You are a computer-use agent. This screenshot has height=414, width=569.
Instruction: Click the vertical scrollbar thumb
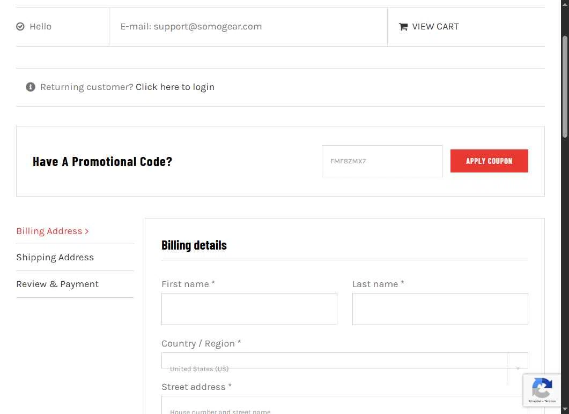pyautogui.click(x=565, y=87)
